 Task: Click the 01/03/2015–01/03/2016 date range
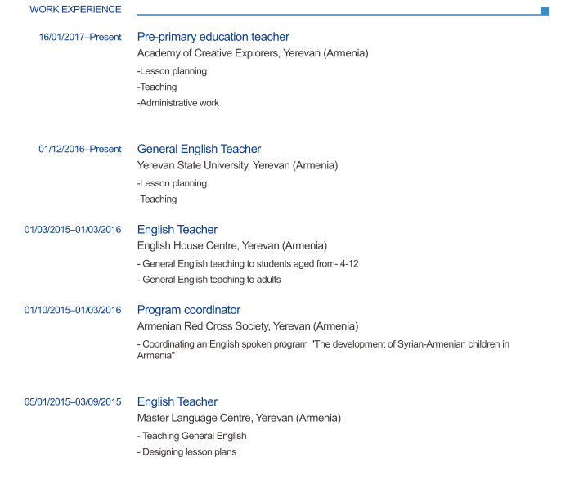click(73, 229)
